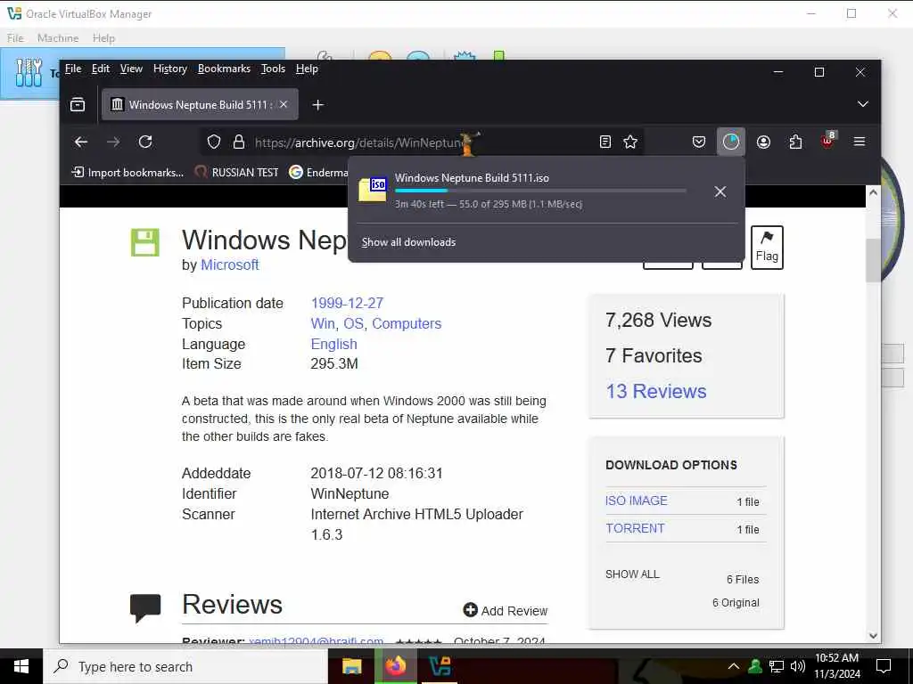
Task: Click the ISO file icon in downloads panel
Action: [372, 190]
